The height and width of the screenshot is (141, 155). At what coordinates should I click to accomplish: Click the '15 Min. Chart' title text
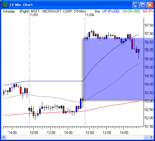21,5
